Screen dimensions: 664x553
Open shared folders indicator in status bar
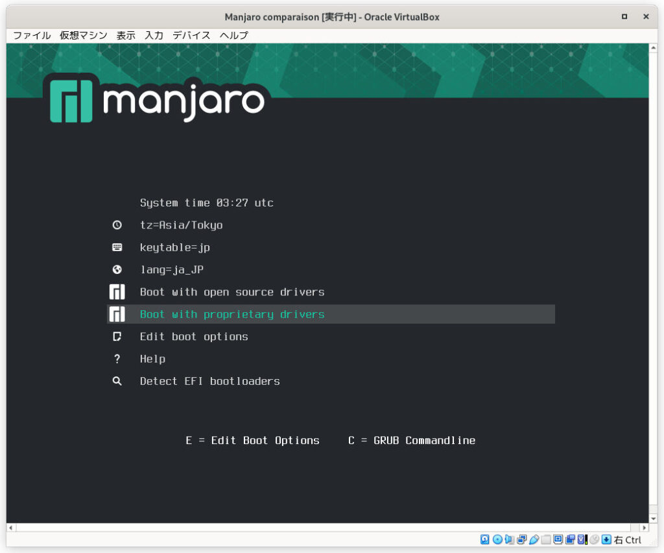click(x=546, y=539)
